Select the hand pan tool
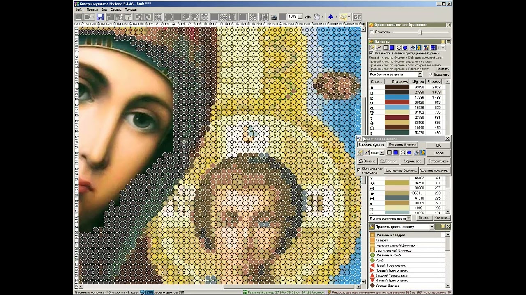The image size is (526, 295). pos(317,17)
